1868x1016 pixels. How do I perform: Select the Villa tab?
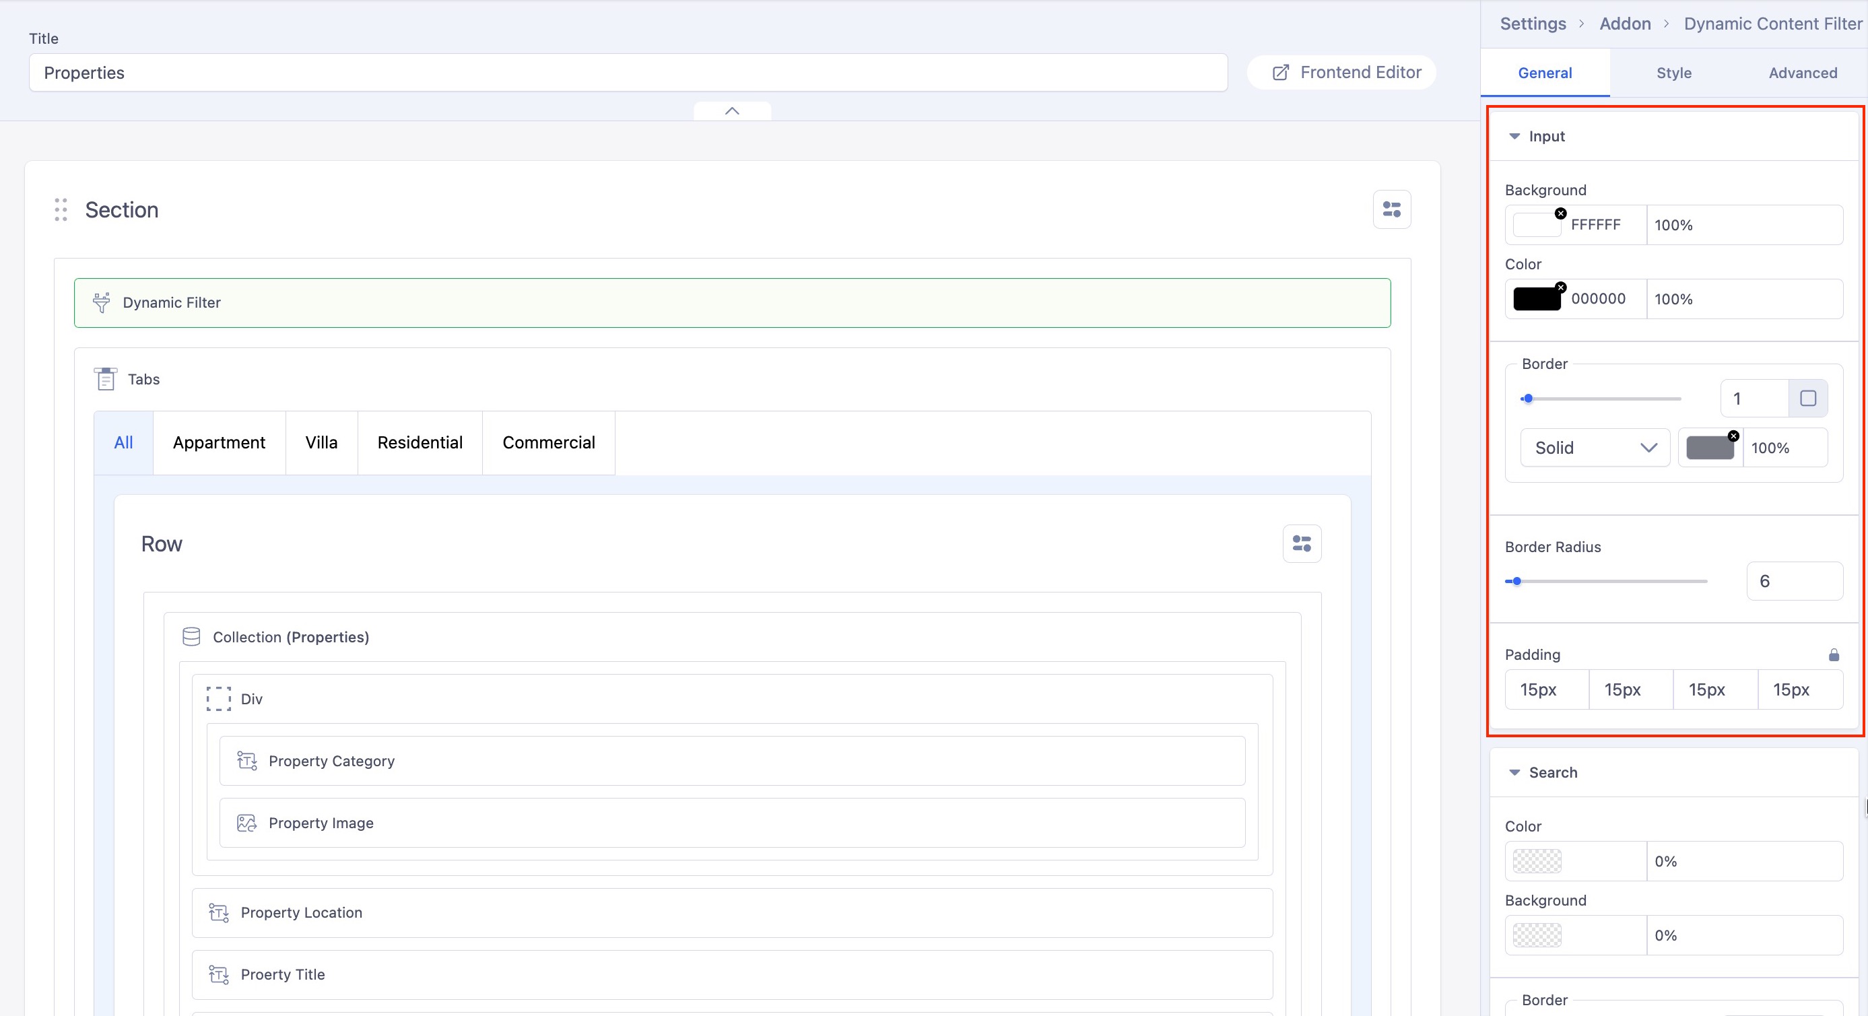(321, 443)
